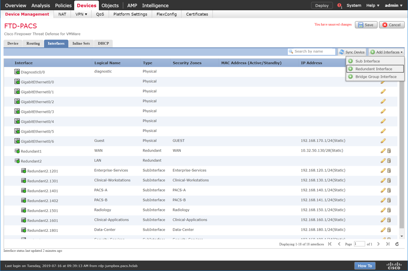Open the Help menu dropdown
The image size is (408, 271).
(372, 5)
